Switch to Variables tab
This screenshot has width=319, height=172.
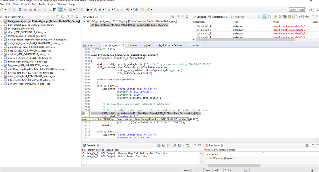199,17
